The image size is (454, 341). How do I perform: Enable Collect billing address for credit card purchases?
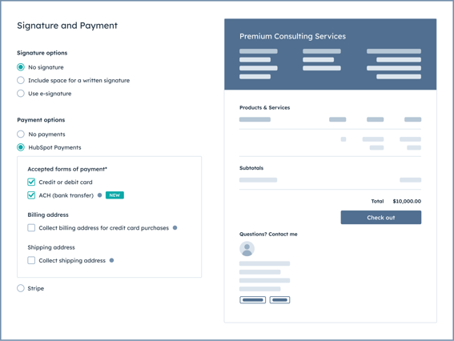[31, 228]
